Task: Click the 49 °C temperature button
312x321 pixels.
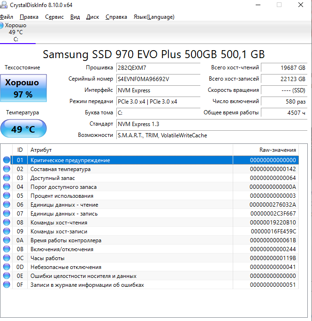Action: 23,129
